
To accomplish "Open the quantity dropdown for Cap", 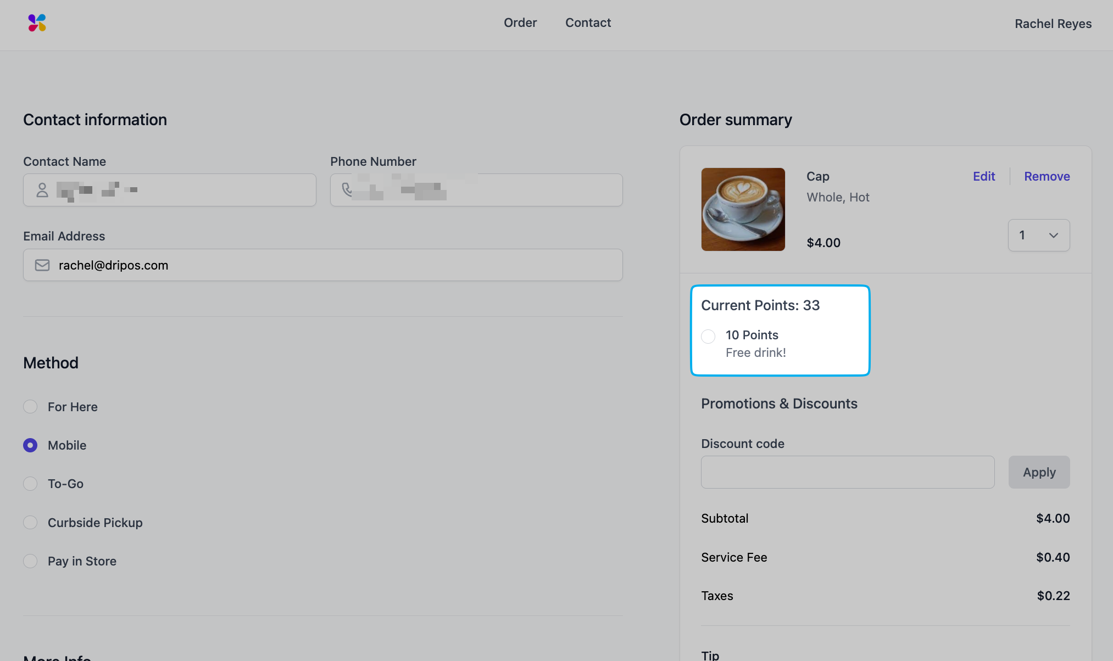I will pyautogui.click(x=1038, y=236).
